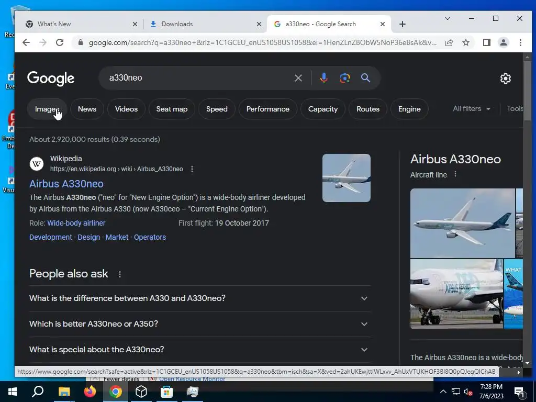536x402 pixels.
Task: Bookmark this tab with the star icon
Action: [x=465, y=42]
